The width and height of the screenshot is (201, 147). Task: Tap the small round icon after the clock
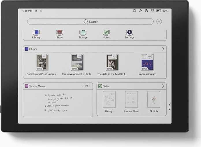click(x=36, y=11)
